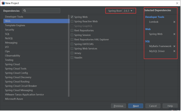Choose the SQL category

(x=36, y=34)
